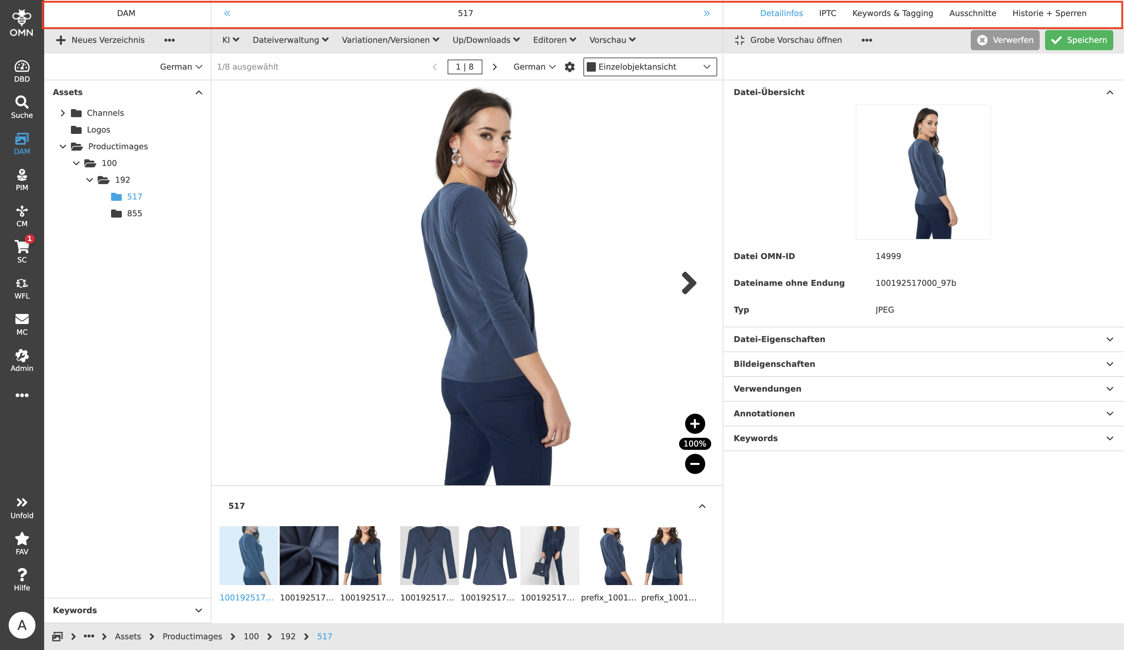
Task: Collapse the left panel with double-left arrow
Action: coord(227,13)
